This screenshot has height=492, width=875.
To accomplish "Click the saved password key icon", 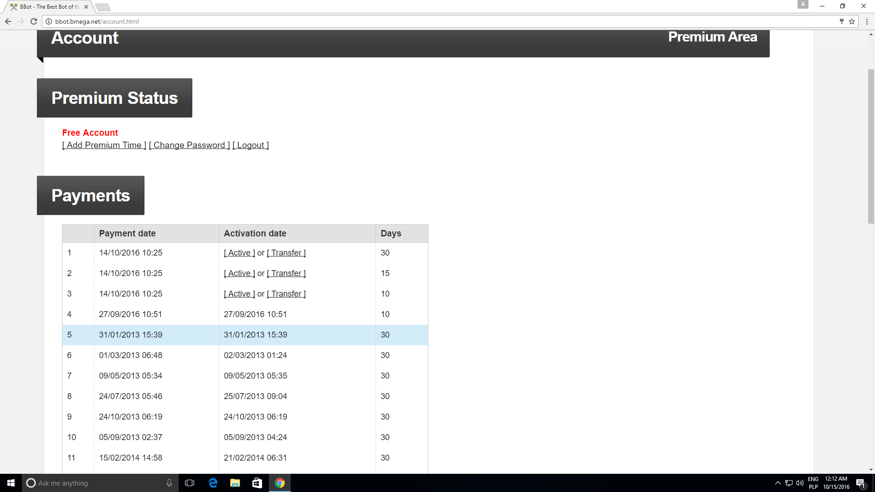I will pos(841,21).
